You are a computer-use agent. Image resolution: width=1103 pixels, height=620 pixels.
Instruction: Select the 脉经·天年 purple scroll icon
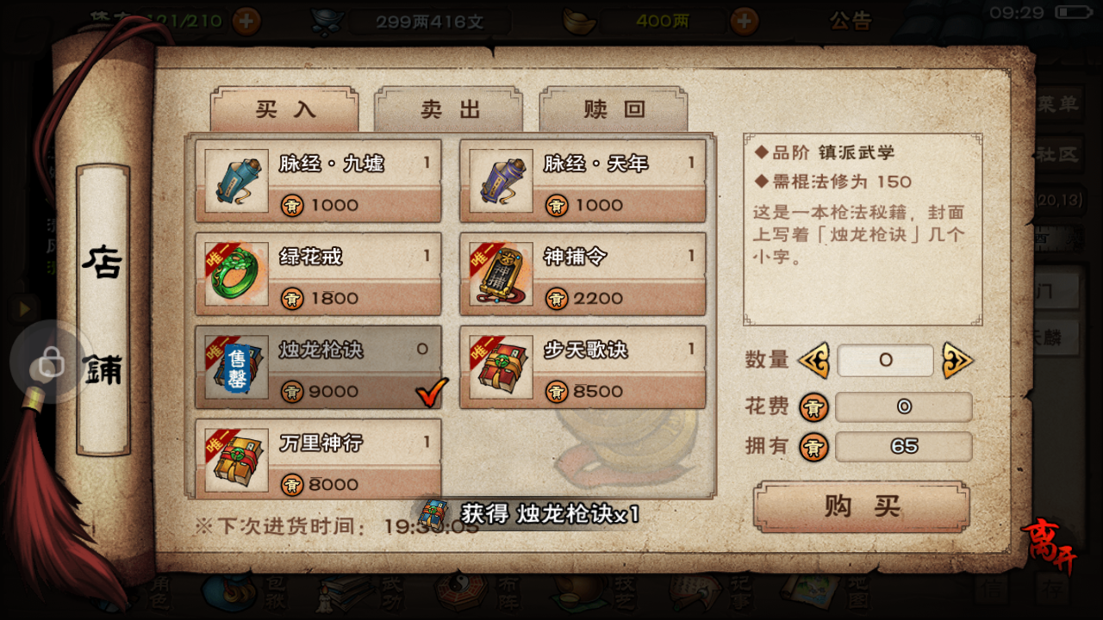pyautogui.click(x=501, y=181)
